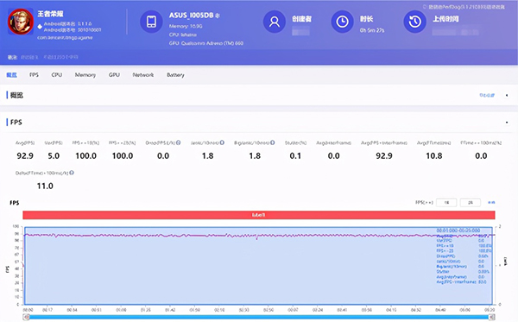Click the red label1 bar

tap(259, 215)
